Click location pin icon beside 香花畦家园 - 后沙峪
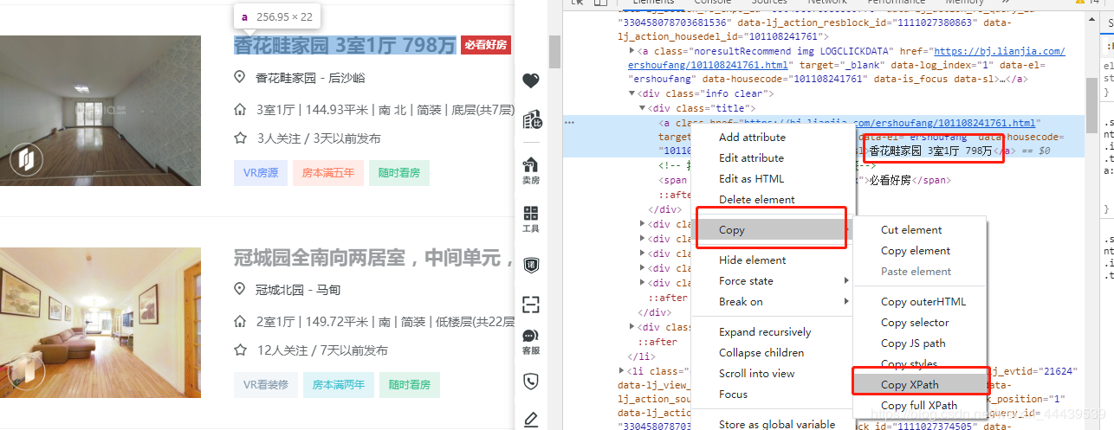This screenshot has width=1114, height=430. click(240, 77)
